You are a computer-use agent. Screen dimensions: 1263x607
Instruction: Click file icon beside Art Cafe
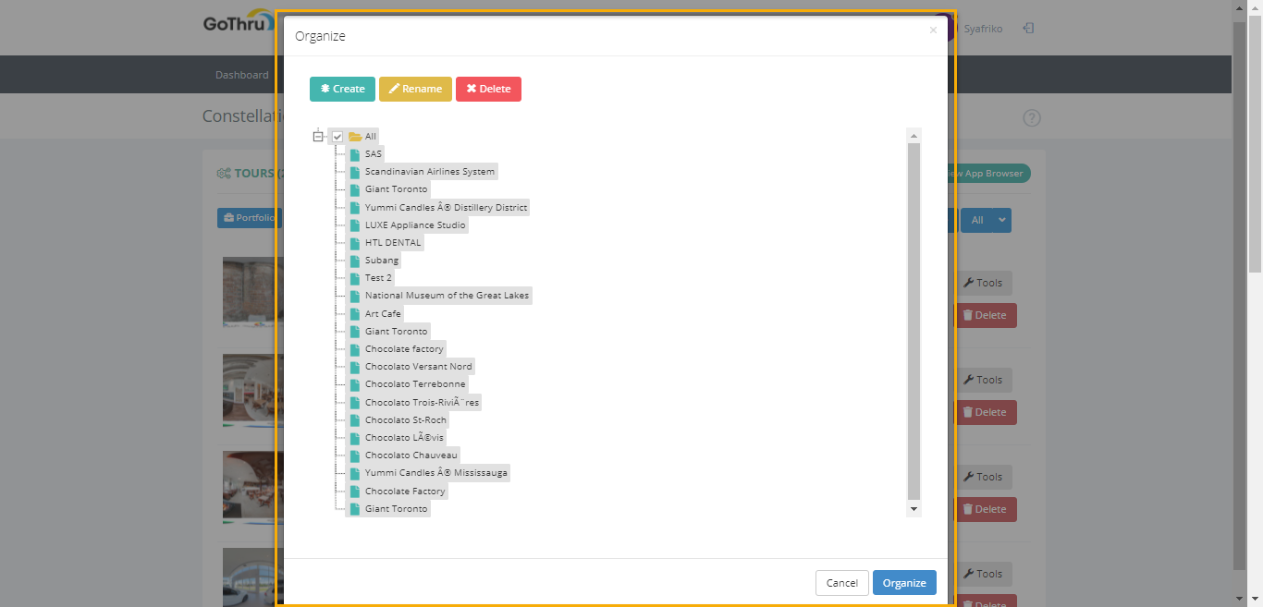355,313
